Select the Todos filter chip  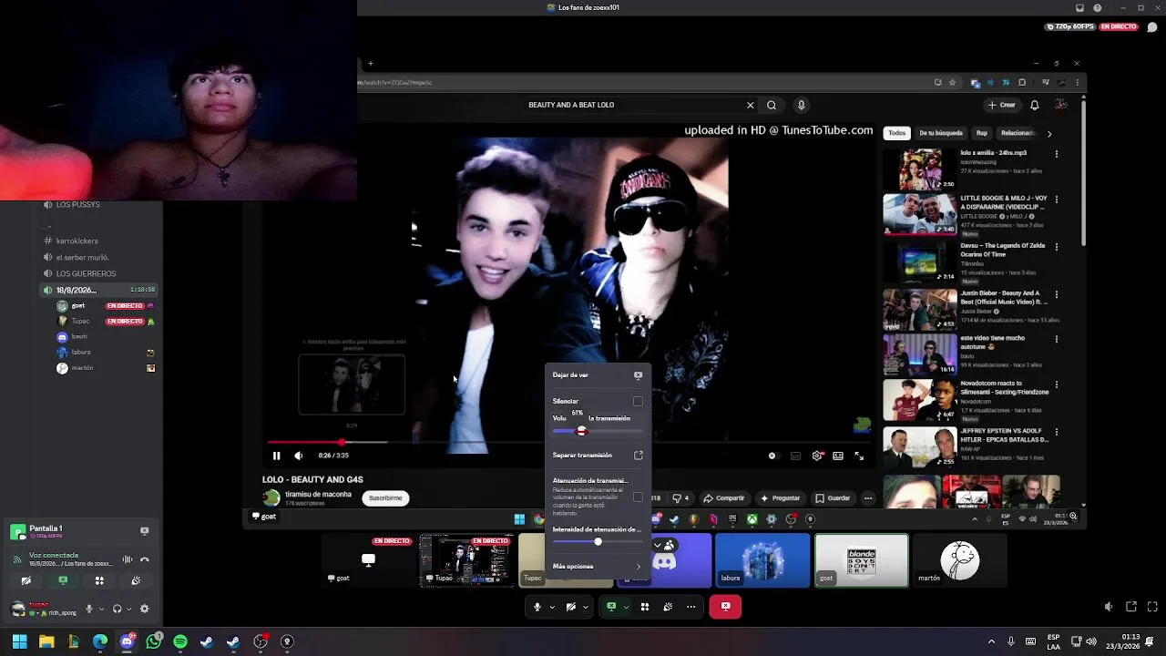[x=897, y=133]
